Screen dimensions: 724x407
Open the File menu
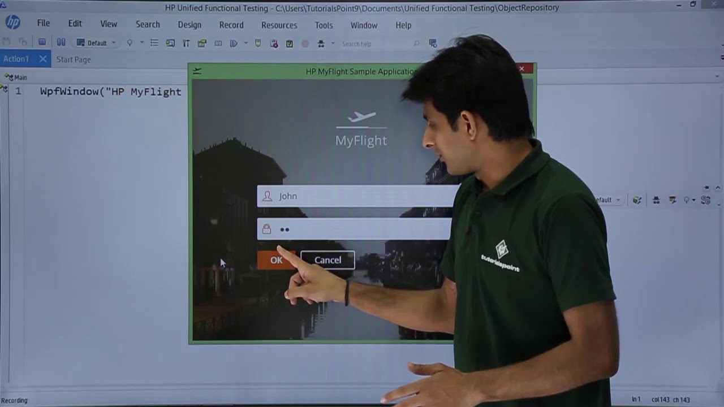[44, 24]
